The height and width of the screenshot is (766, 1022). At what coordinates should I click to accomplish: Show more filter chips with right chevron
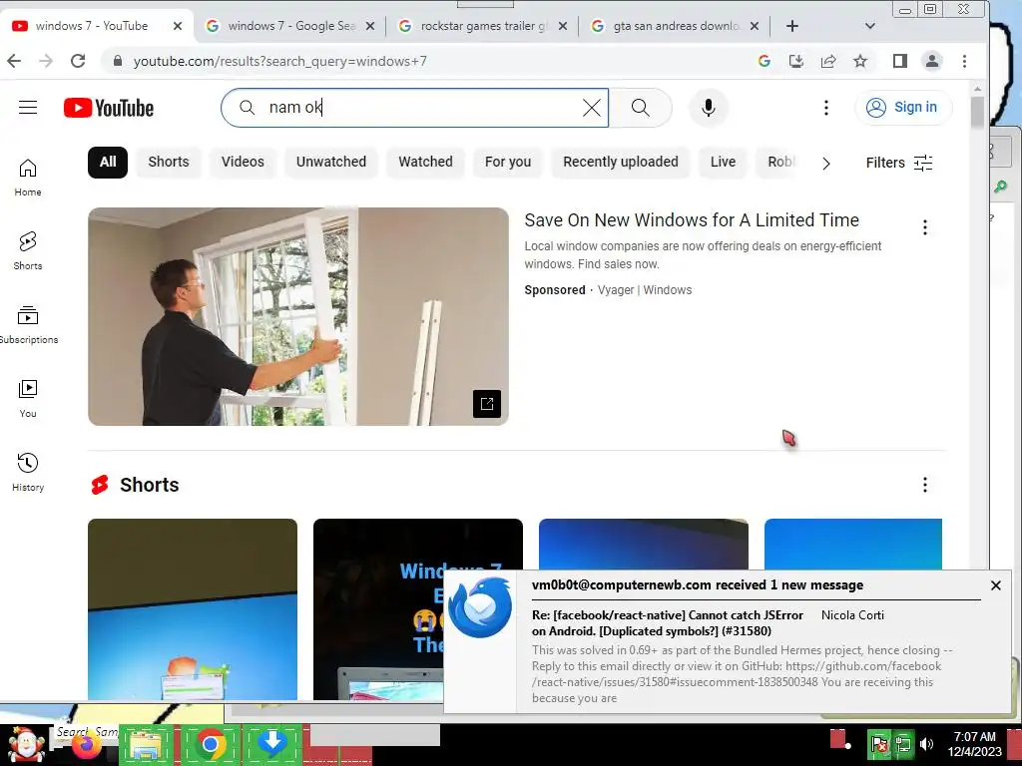[x=825, y=163]
